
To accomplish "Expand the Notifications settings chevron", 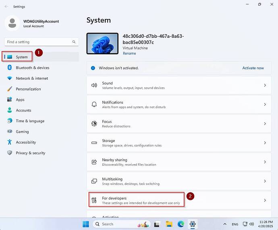I will (265, 105).
